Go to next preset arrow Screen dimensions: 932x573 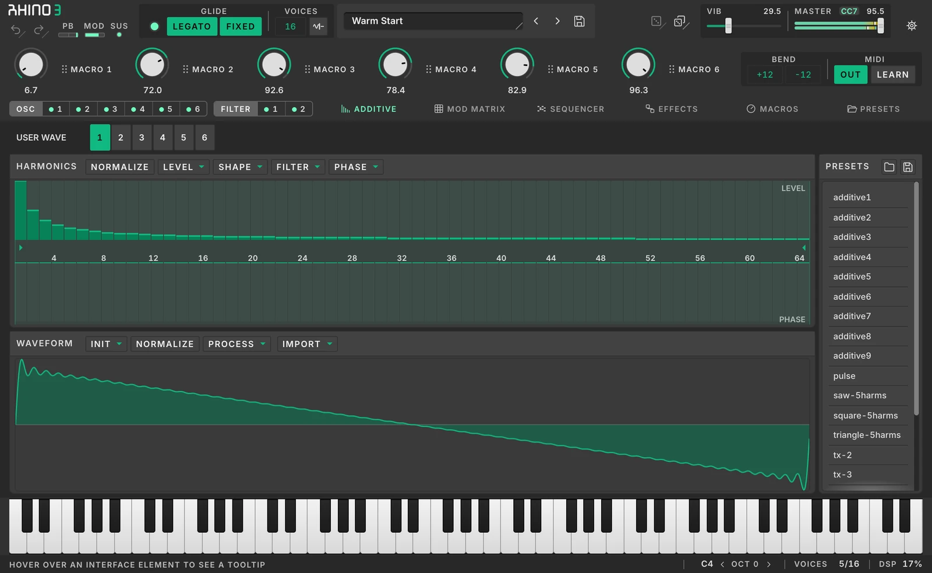tap(557, 21)
